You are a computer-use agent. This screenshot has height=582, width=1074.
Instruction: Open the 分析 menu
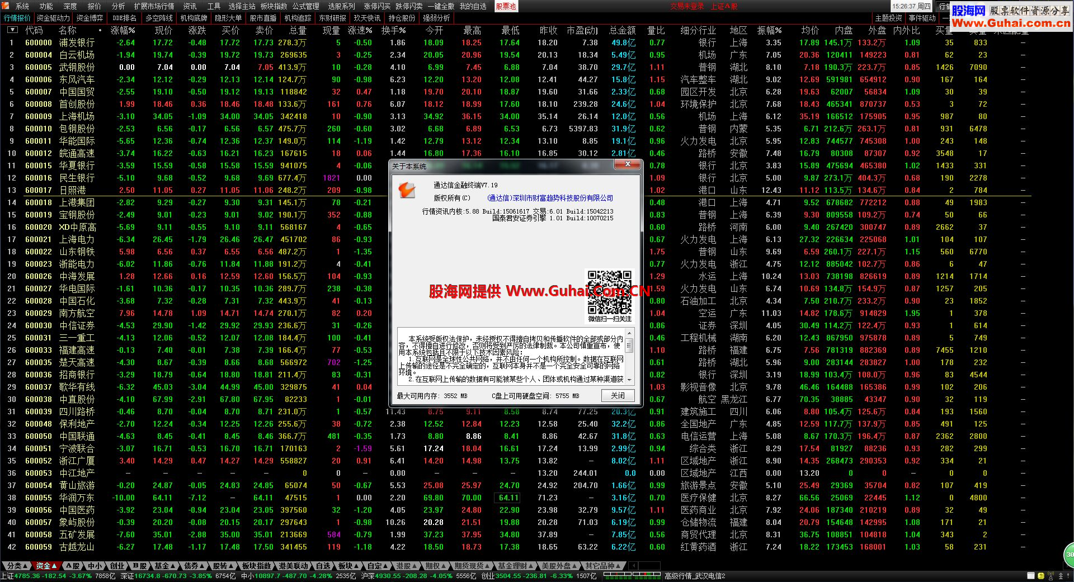point(119,6)
